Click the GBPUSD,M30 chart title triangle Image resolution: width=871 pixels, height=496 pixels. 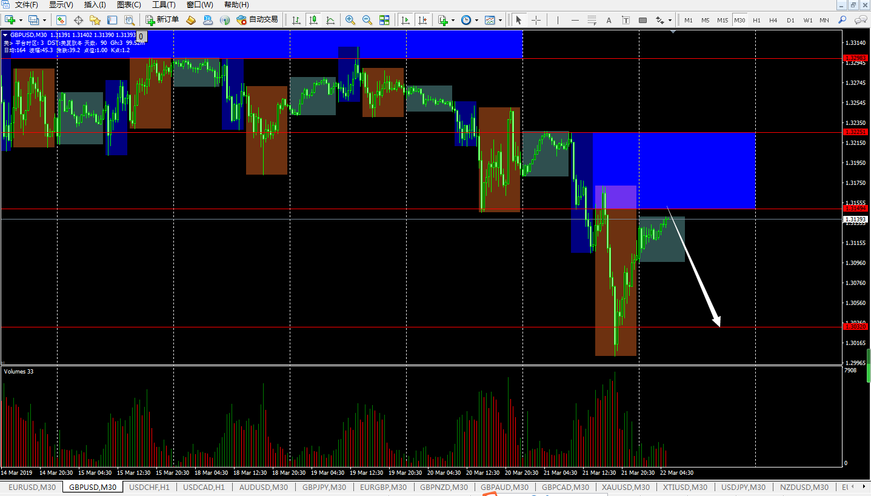[x=5, y=35]
